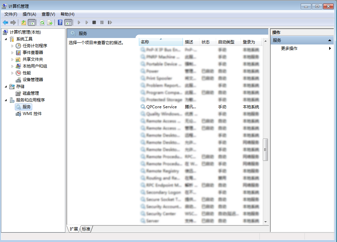Click the Export list toolbar icon
Viewport: 337px width, 242px height.
click(50, 22)
